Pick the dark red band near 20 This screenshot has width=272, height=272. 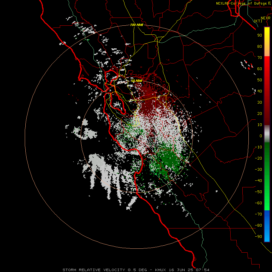click(x=267, y=114)
